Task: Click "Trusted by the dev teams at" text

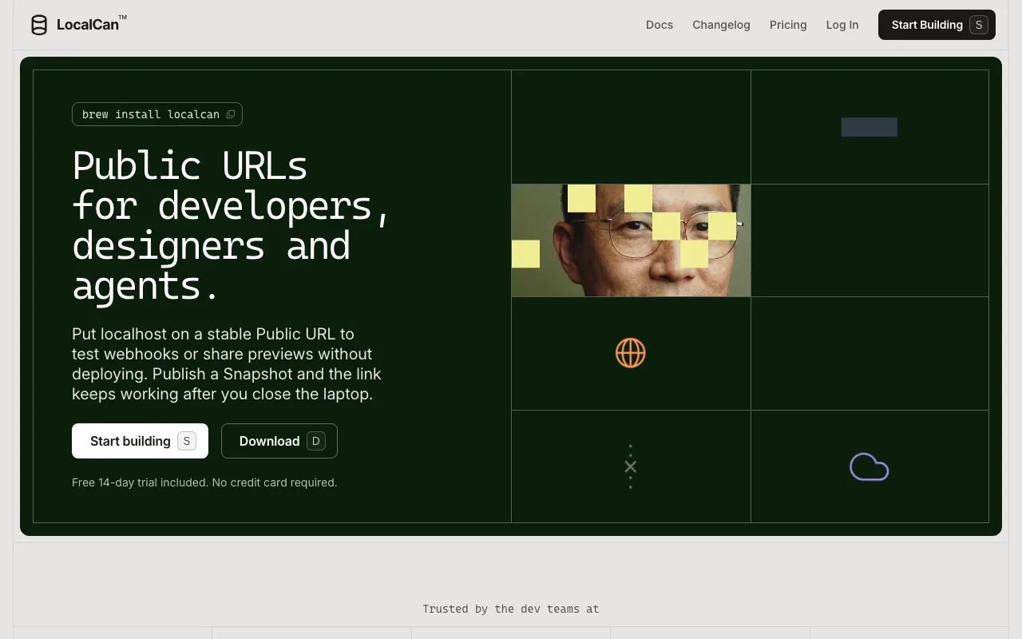Action: click(511, 609)
